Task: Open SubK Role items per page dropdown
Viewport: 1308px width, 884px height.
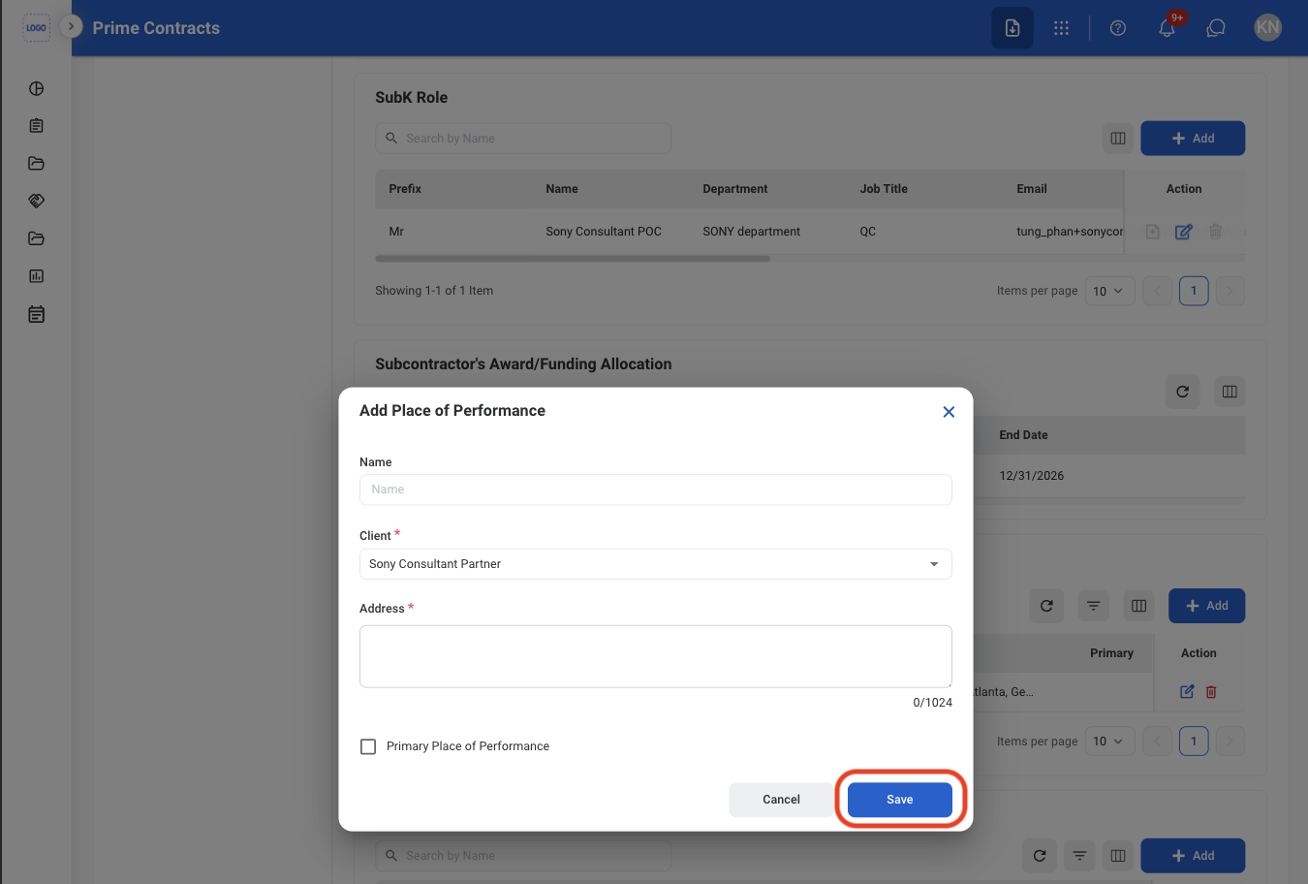Action: [1109, 291]
